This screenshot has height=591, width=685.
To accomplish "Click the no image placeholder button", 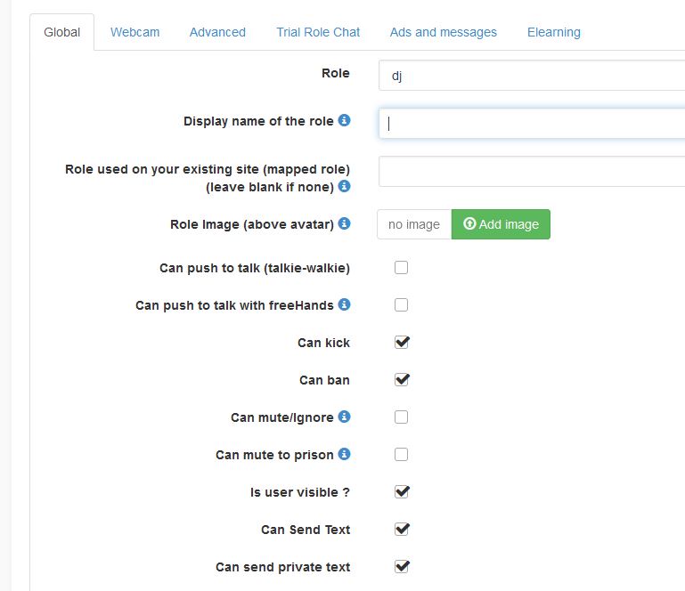I will tap(414, 224).
